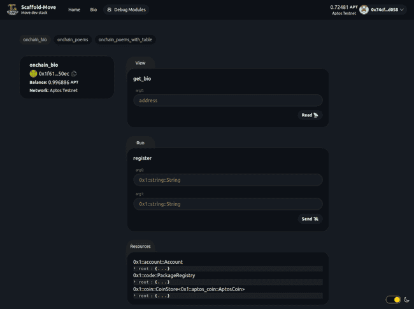Expand root under the CoinStore resource
This screenshot has width=414, height=309.
click(x=135, y=296)
